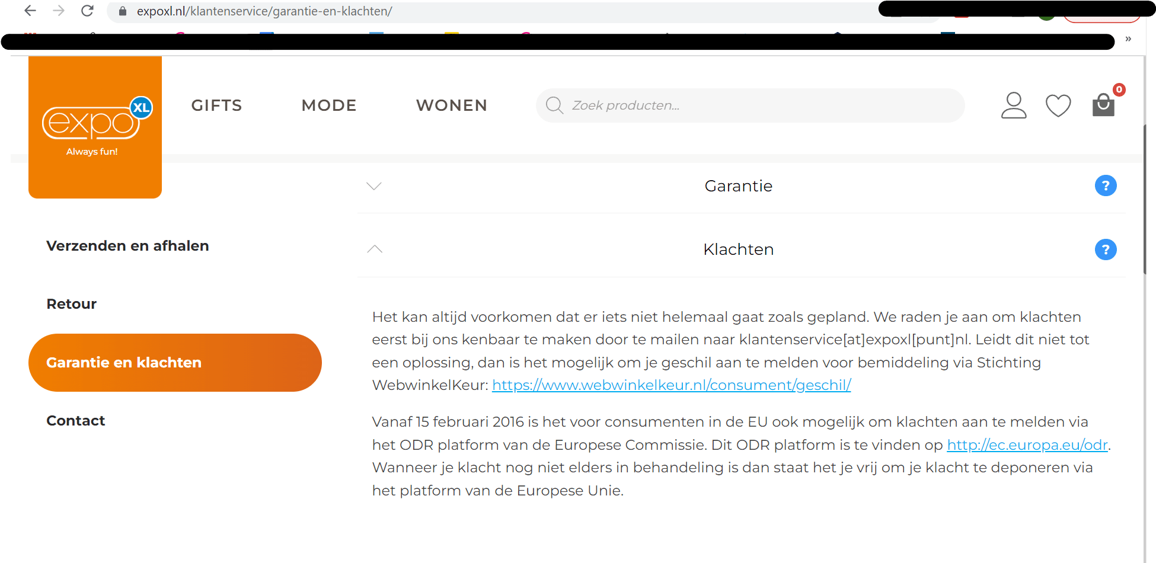Open the shopping bag cart
The height and width of the screenshot is (563, 1156).
[x=1103, y=105]
